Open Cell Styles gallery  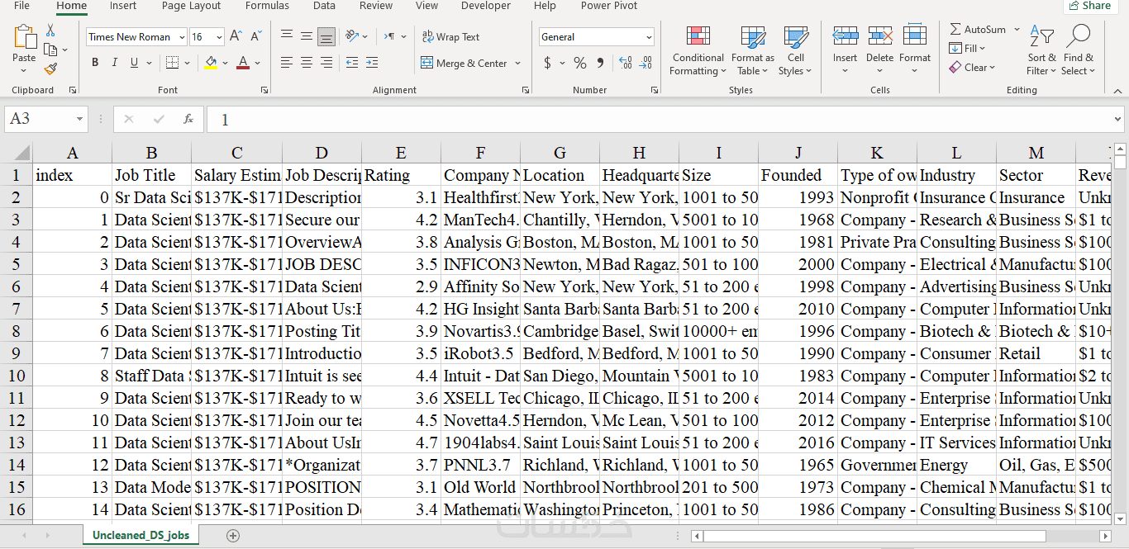795,50
